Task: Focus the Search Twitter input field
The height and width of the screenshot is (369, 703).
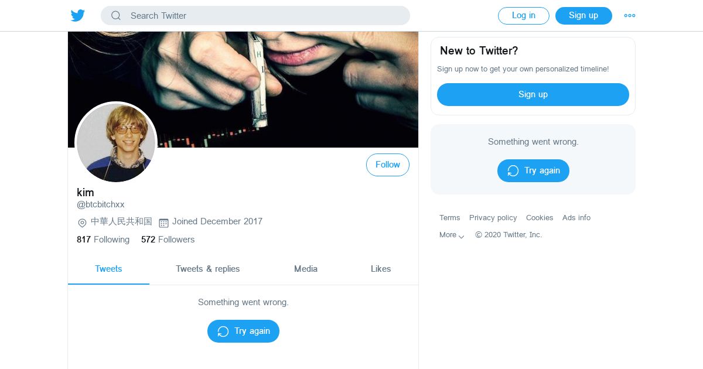Action: click(264, 16)
